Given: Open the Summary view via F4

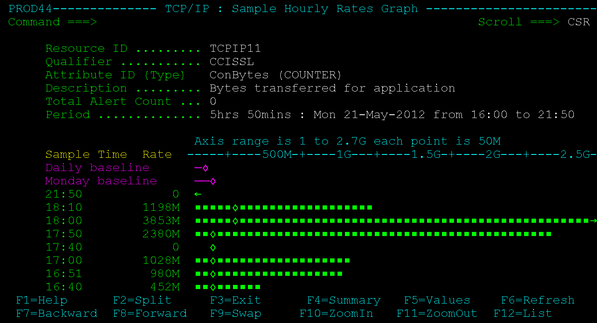Looking at the screenshot, I should click(x=344, y=300).
